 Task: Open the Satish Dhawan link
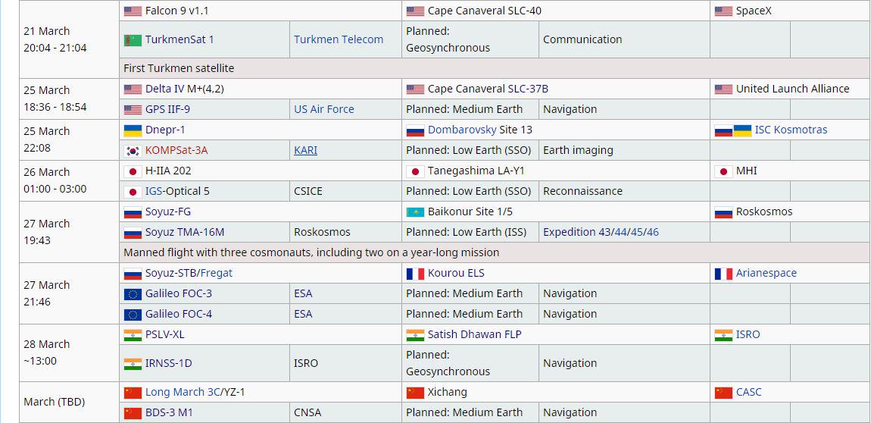tap(464, 334)
